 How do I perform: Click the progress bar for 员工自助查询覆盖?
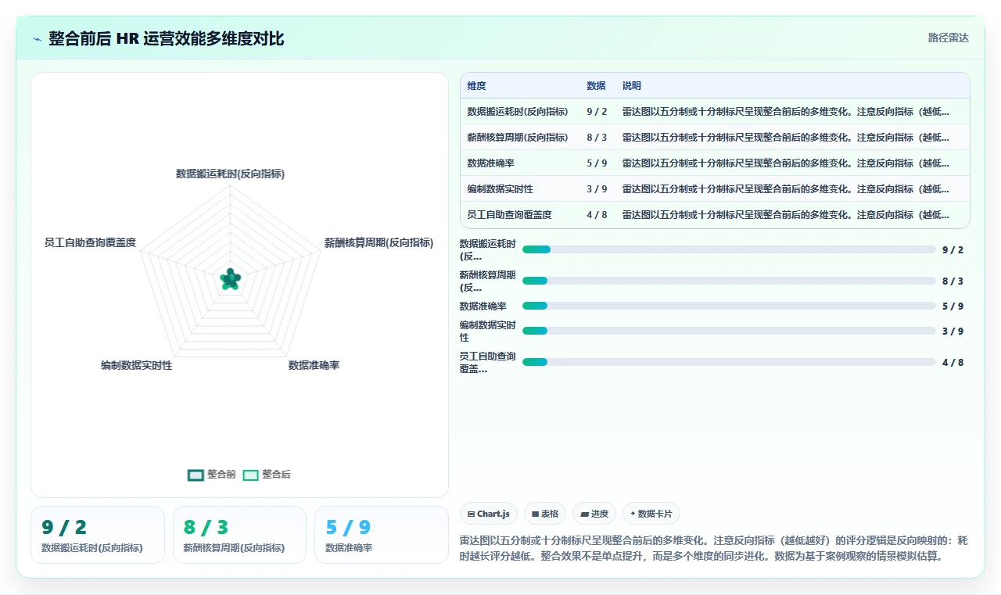coord(729,362)
